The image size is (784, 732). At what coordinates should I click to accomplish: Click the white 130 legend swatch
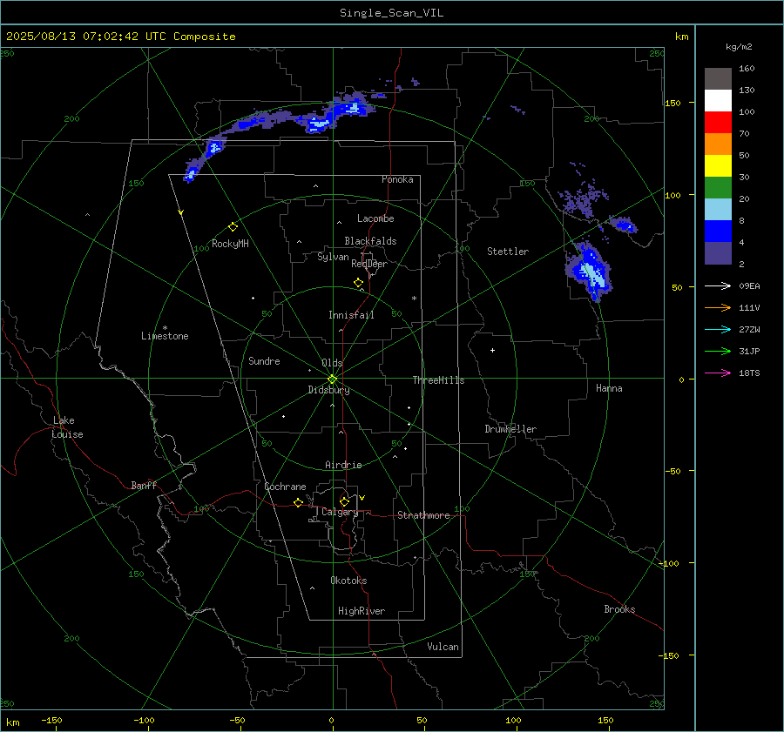718,101
